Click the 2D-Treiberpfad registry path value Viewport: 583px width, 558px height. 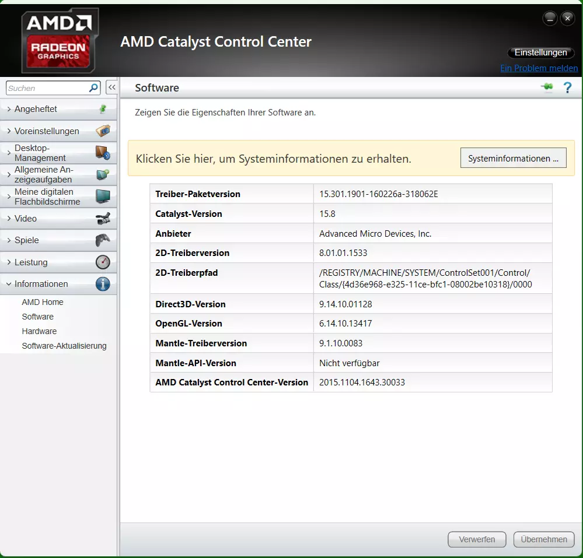(x=425, y=278)
